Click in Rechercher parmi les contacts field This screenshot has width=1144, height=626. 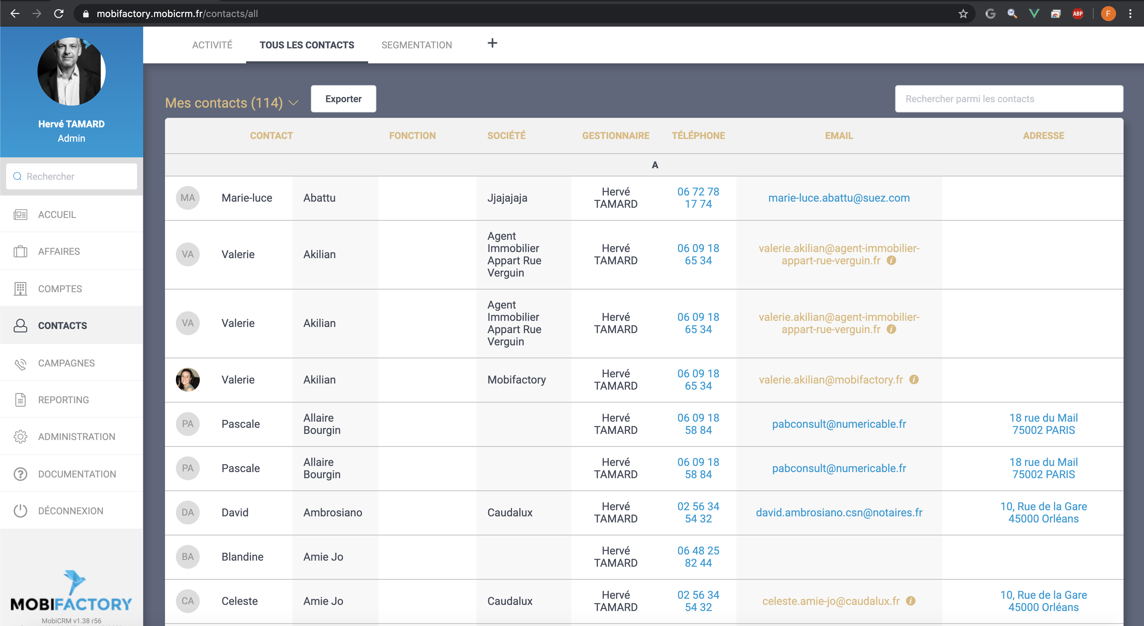tap(1009, 99)
